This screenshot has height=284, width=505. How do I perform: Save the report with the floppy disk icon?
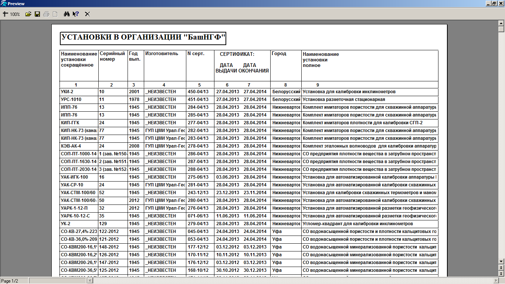tap(37, 14)
